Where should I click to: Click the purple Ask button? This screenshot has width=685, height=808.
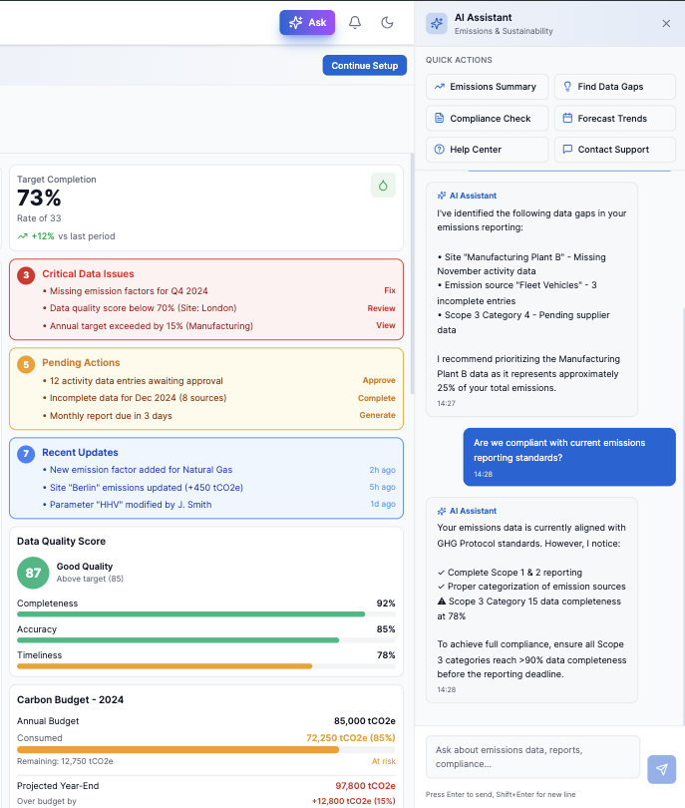[306, 21]
